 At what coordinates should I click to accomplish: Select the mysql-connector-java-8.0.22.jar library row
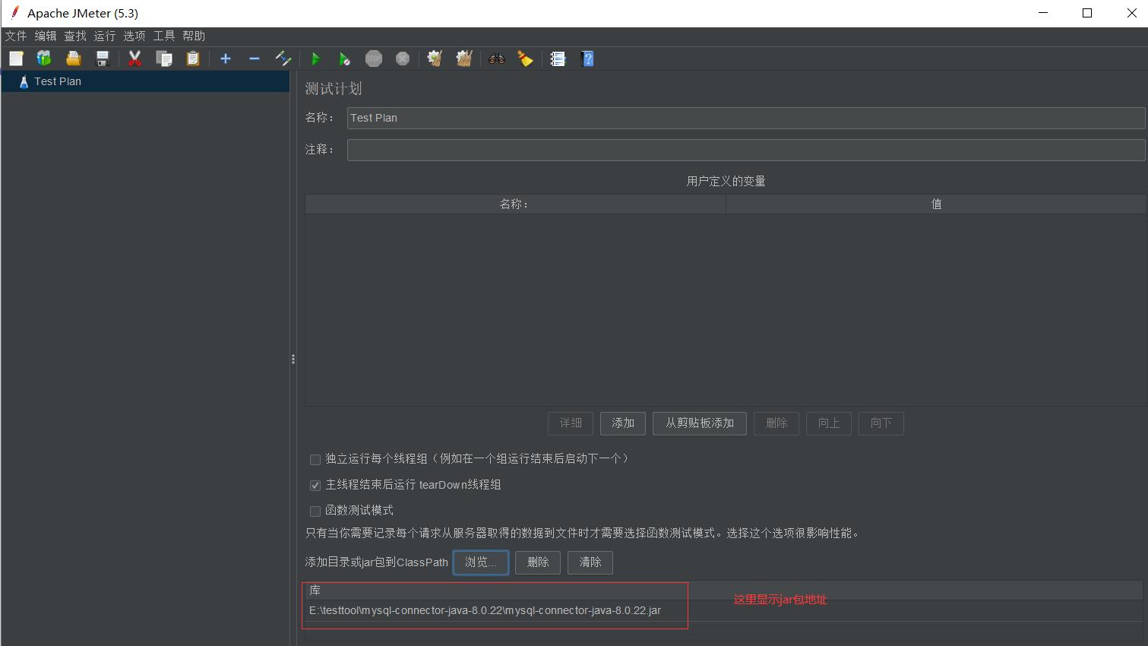tap(723, 611)
